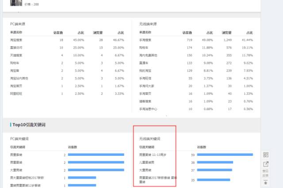Click the product price text 288

[36, 4]
